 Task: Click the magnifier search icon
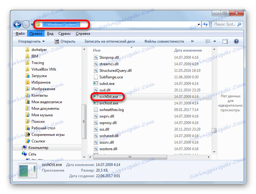point(239,25)
